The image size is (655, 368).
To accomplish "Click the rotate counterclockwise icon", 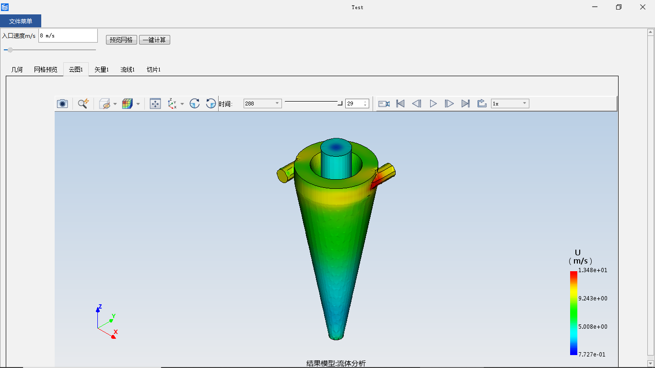I will click(x=211, y=103).
